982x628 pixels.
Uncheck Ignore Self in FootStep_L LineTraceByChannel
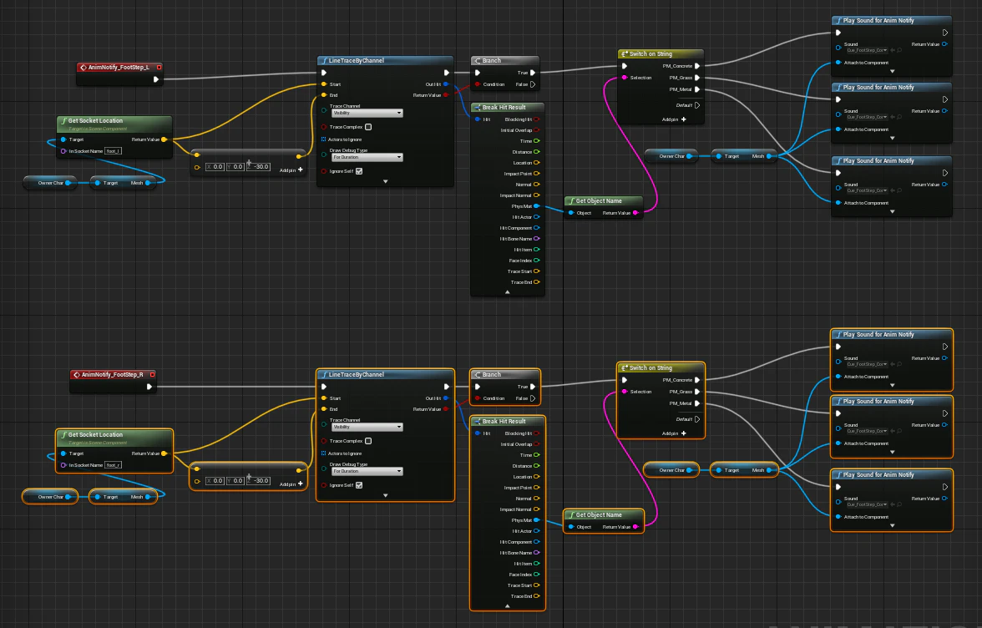pyautogui.click(x=359, y=171)
